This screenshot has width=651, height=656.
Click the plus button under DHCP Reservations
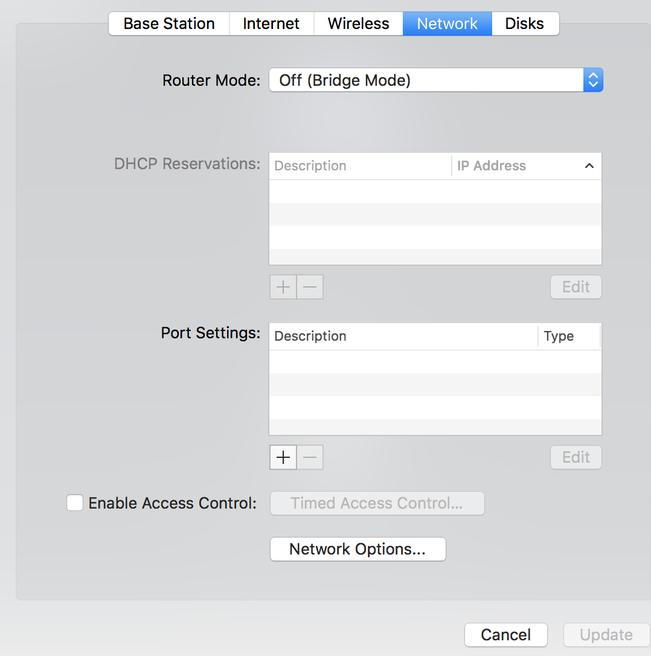[x=283, y=288]
